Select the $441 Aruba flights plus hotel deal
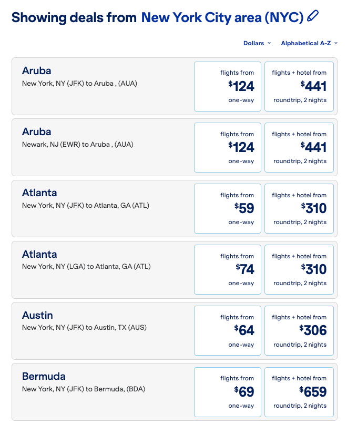The height and width of the screenshot is (424, 347). 299,86
